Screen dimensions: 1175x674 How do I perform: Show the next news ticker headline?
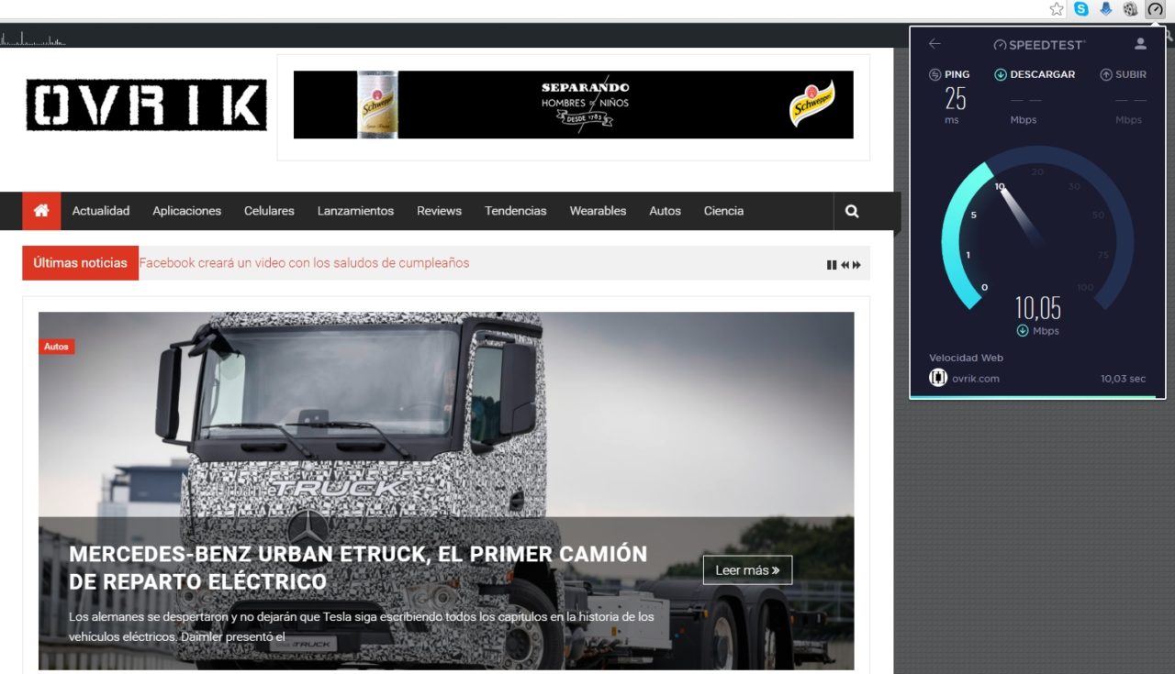coord(856,265)
